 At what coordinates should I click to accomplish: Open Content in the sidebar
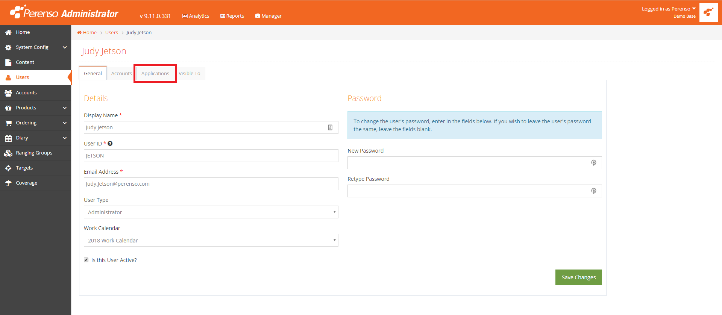[35, 62]
